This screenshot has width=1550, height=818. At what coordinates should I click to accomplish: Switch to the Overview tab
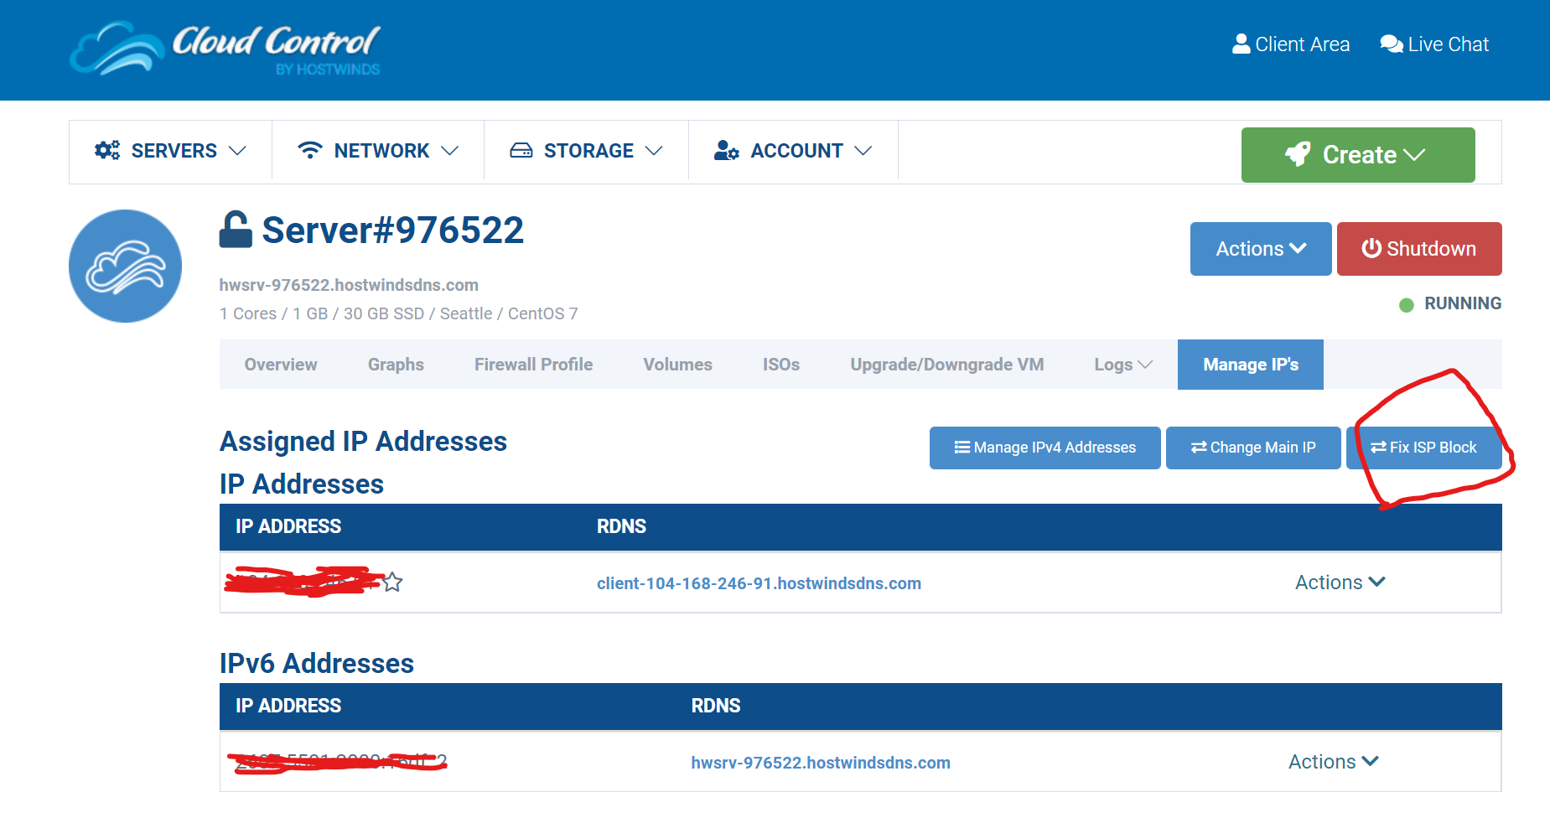pyautogui.click(x=281, y=365)
